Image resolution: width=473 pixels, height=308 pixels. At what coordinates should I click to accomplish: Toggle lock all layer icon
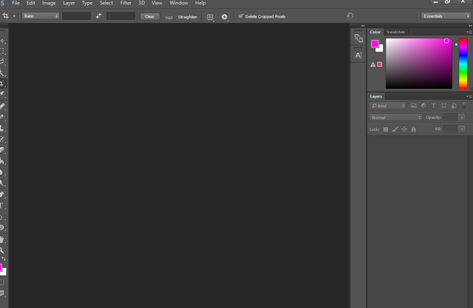point(413,129)
